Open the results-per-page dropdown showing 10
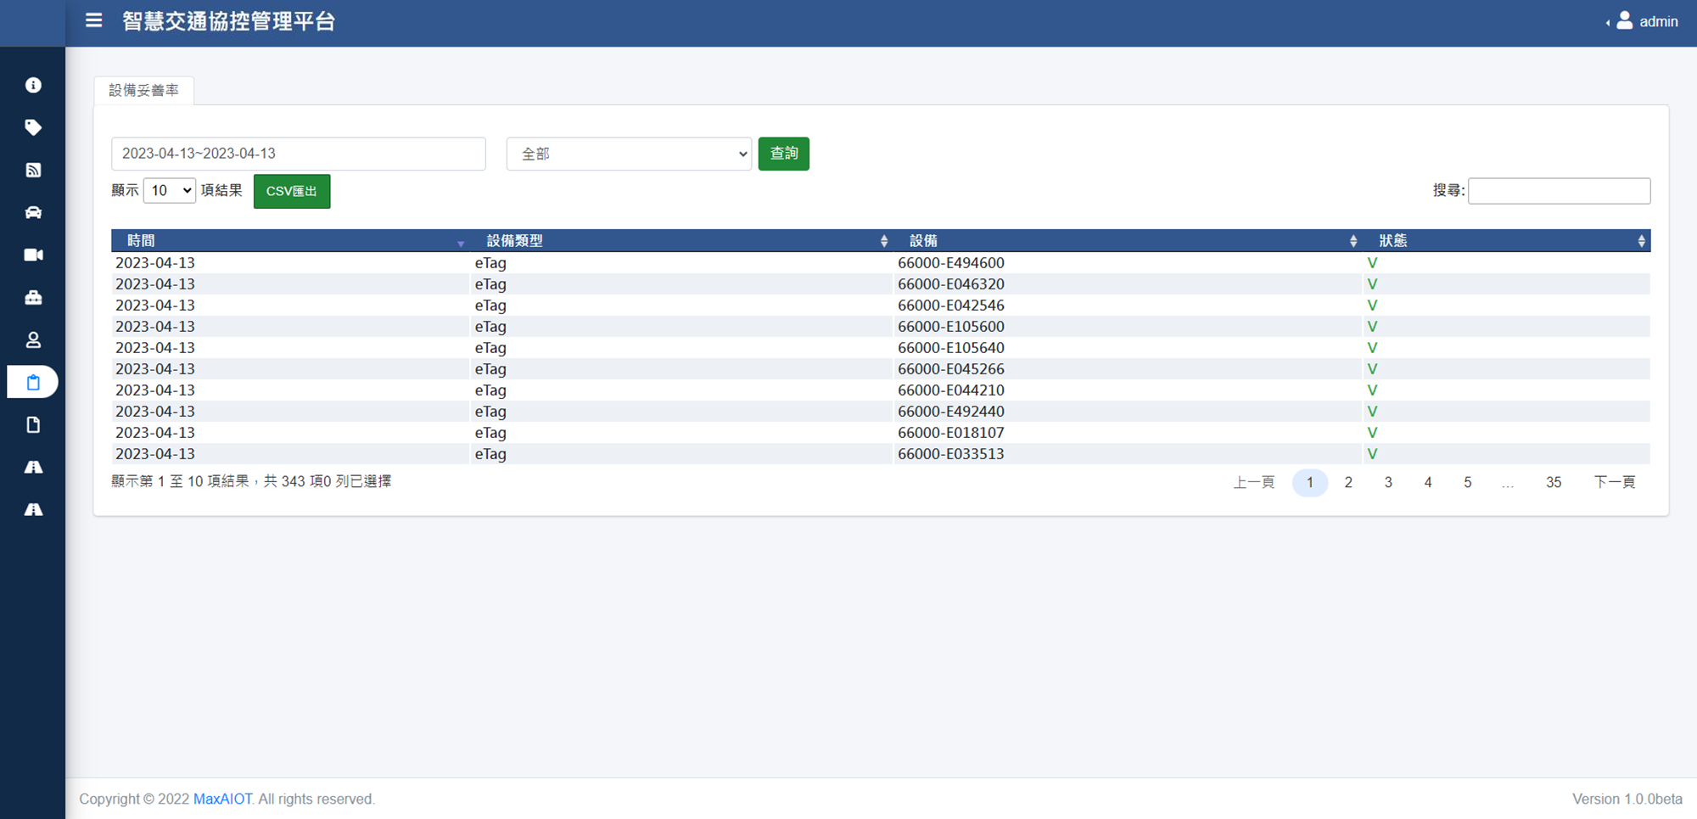 (x=170, y=190)
